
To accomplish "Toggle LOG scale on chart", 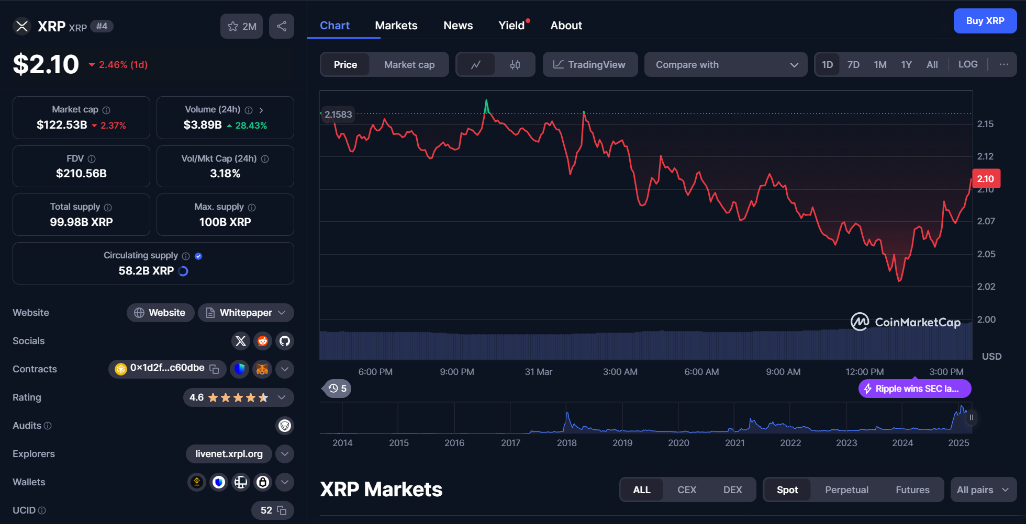I will 968,64.
